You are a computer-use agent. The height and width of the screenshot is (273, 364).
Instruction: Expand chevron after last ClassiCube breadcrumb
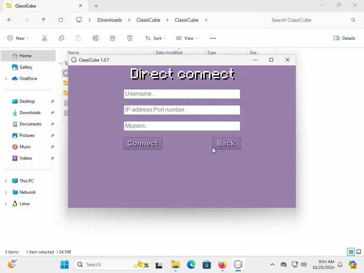tap(206, 20)
